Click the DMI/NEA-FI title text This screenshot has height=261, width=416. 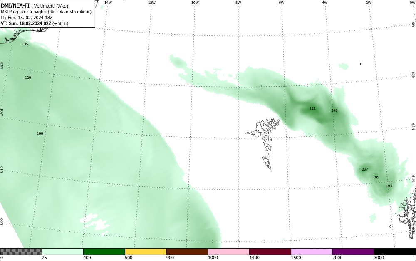pos(15,6)
